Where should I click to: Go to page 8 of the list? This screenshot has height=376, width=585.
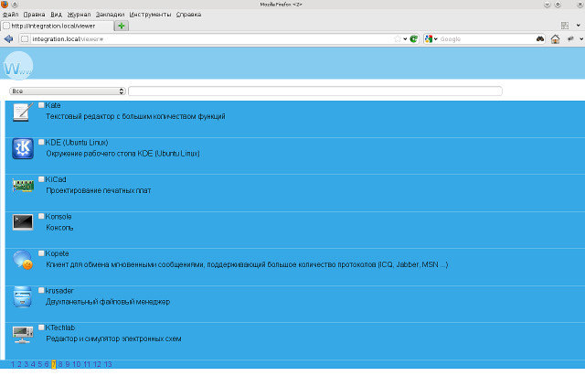pyautogui.click(x=60, y=364)
